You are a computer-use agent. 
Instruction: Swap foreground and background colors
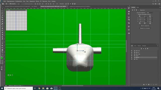[x=3, y=56]
